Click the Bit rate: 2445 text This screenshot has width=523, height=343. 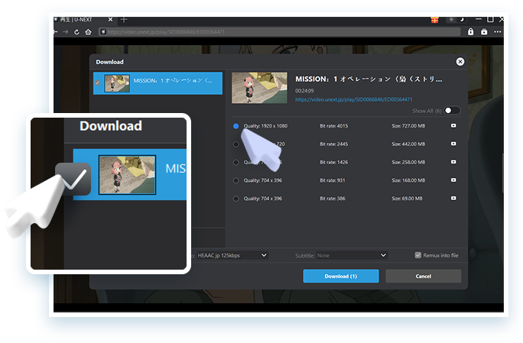point(333,144)
